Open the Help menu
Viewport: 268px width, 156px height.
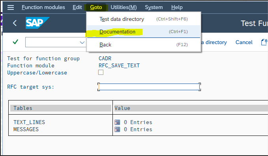pyautogui.click(x=177, y=7)
